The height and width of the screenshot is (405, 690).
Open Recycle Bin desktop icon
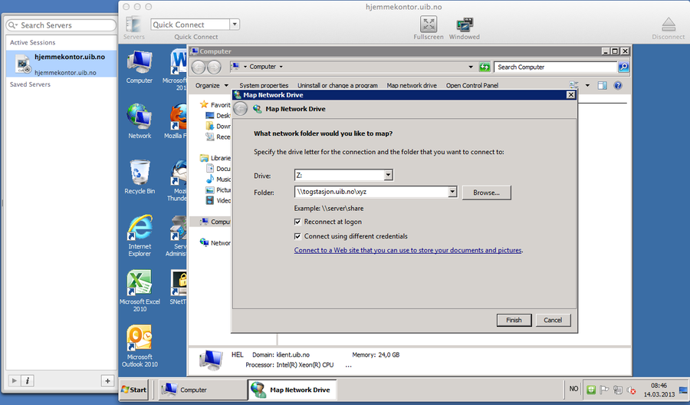[x=140, y=173]
